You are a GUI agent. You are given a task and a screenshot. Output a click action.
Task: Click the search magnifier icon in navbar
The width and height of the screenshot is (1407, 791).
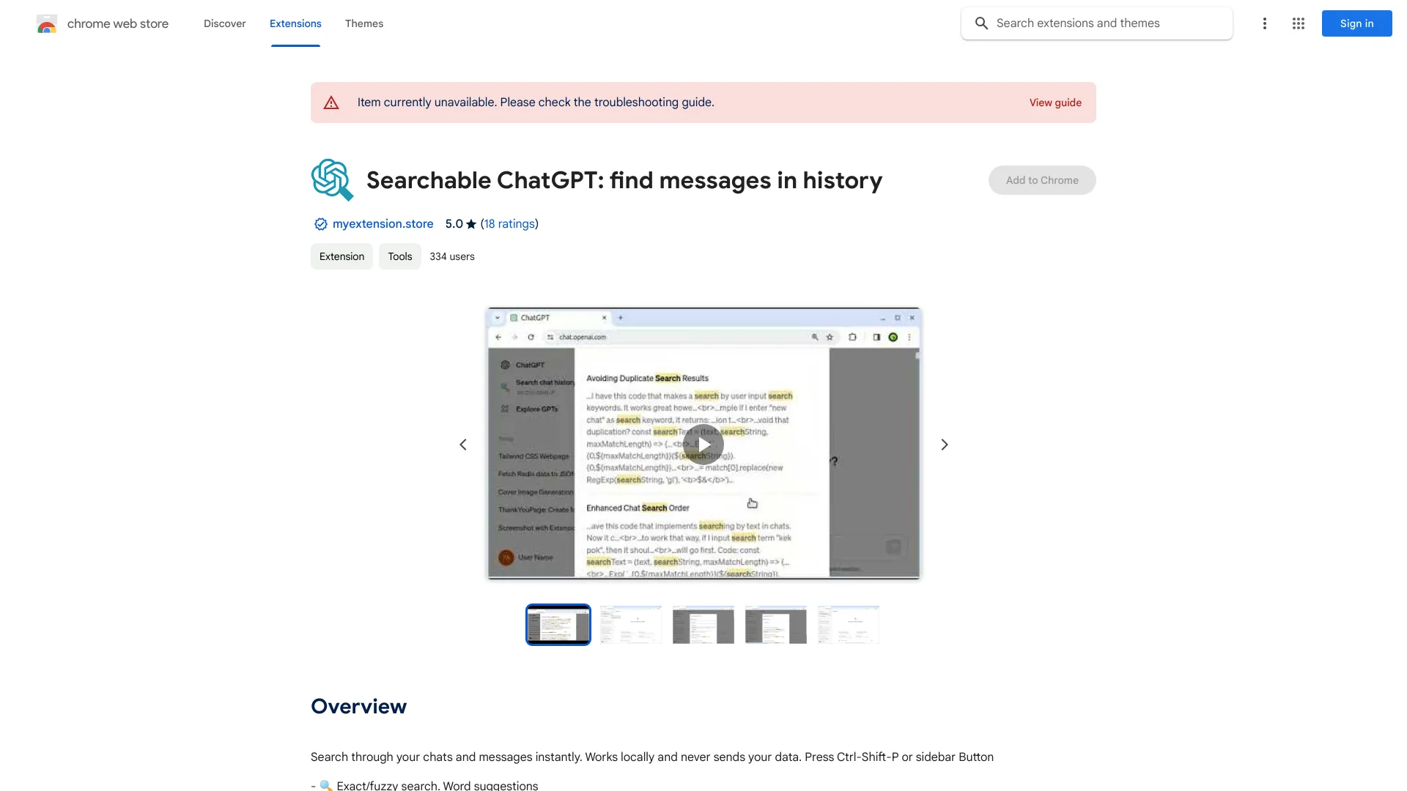982,23
